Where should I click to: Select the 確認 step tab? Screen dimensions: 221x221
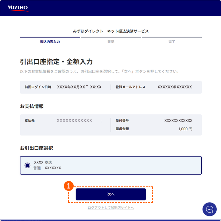coord(111,41)
